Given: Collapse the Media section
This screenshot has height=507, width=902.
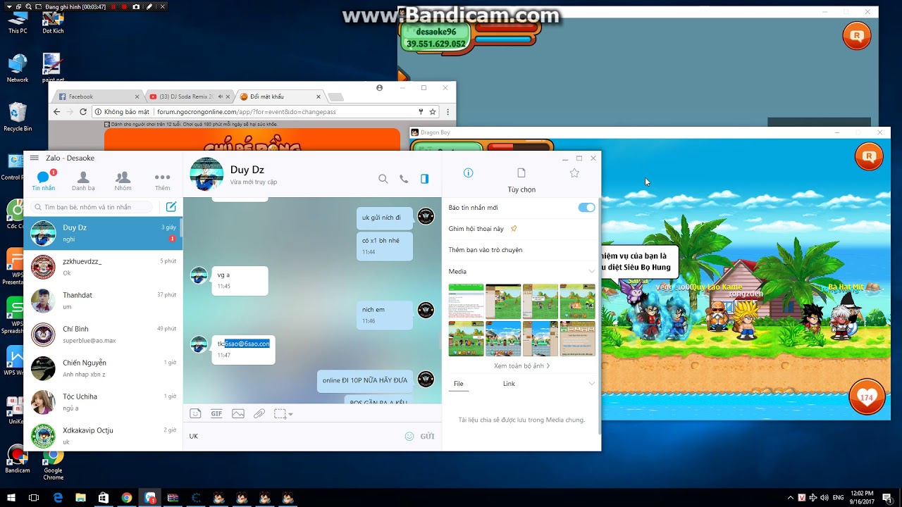Looking at the screenshot, I should pos(591,271).
